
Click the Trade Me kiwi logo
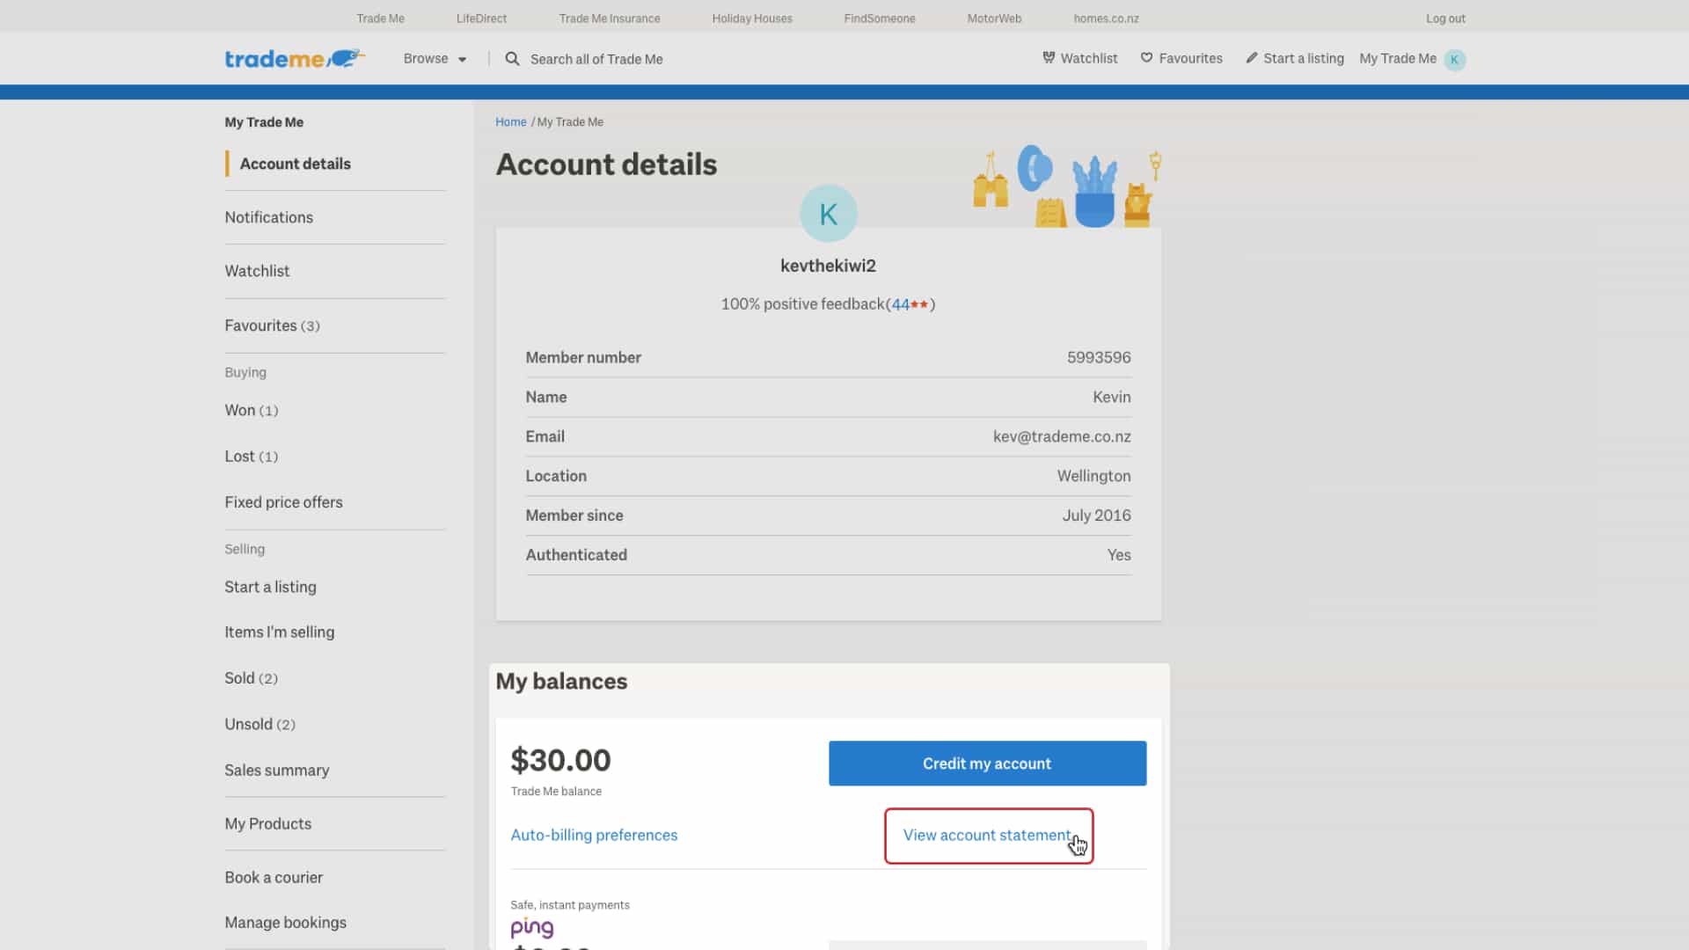[295, 59]
